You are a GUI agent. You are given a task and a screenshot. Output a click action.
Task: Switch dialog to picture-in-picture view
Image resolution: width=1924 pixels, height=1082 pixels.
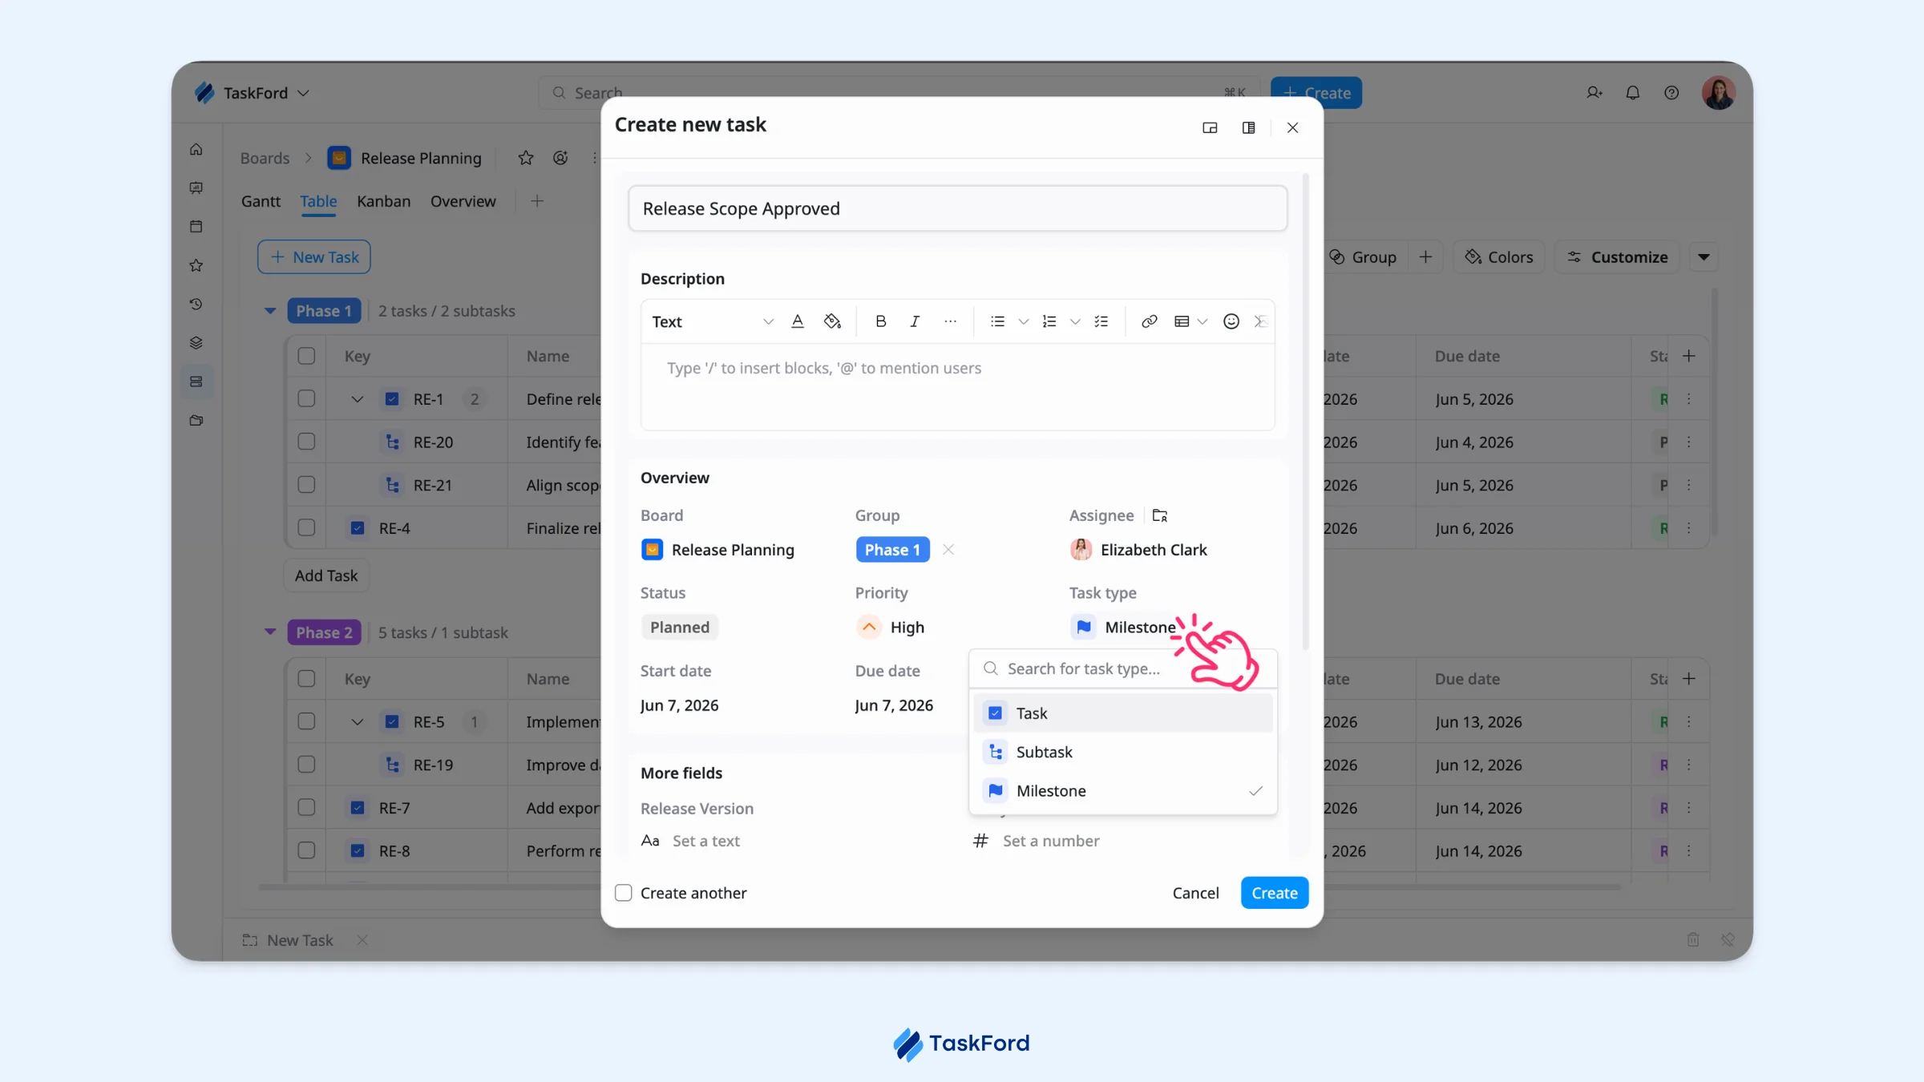tap(1210, 127)
